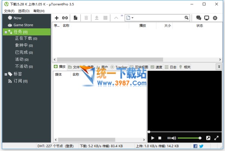Viewport: 225px width, 151px height.
Task: Select 做种中 (0) in the sidebar
Action: tap(24, 45)
